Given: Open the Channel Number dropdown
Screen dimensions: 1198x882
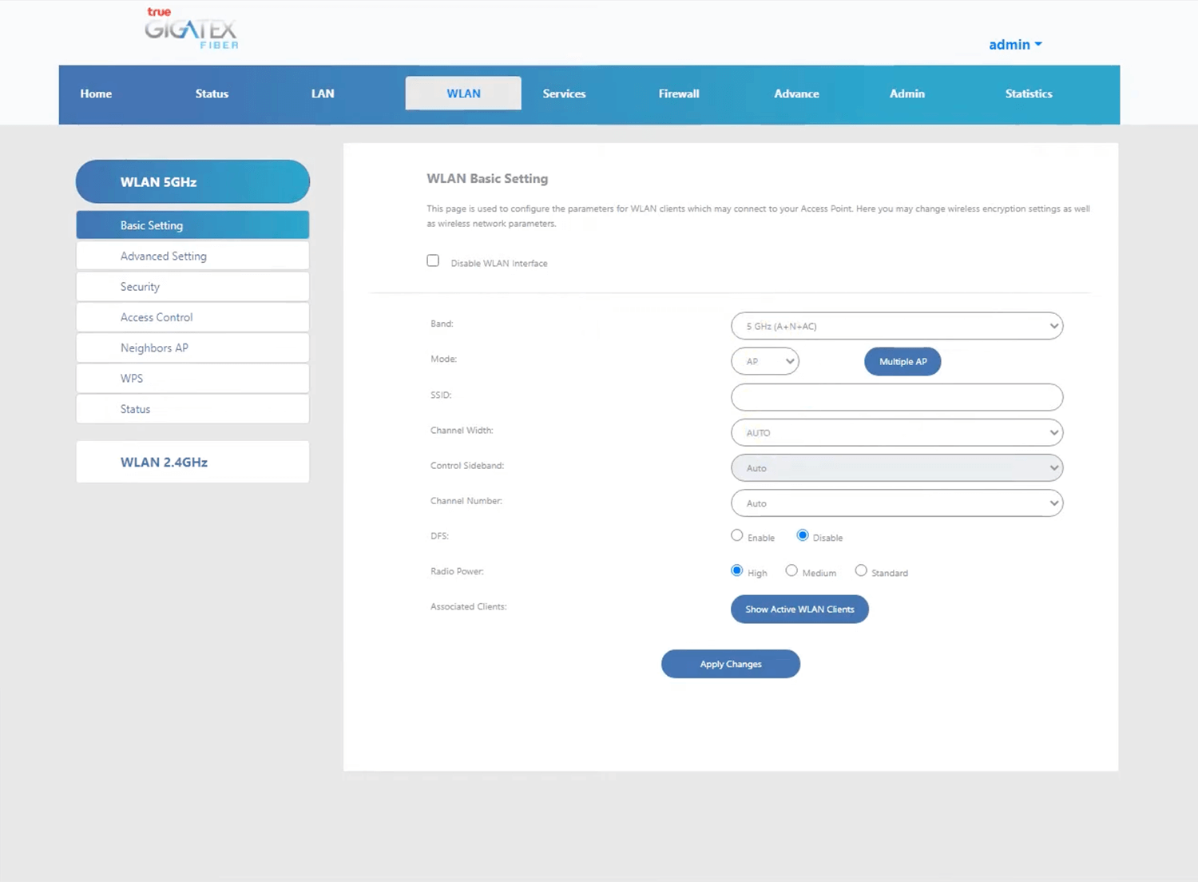Looking at the screenshot, I should (896, 503).
